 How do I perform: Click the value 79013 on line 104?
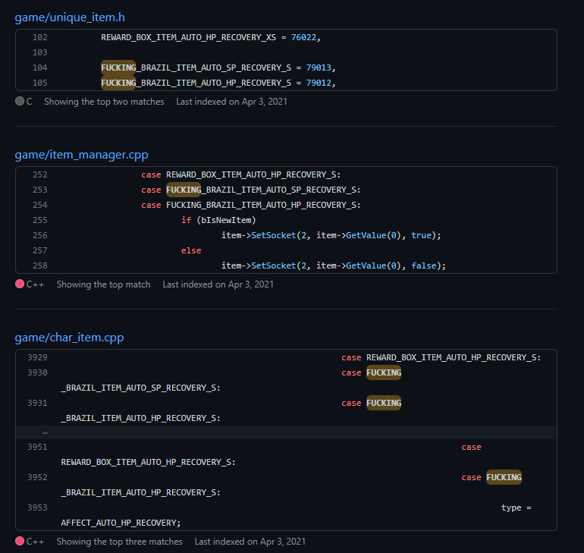(319, 68)
